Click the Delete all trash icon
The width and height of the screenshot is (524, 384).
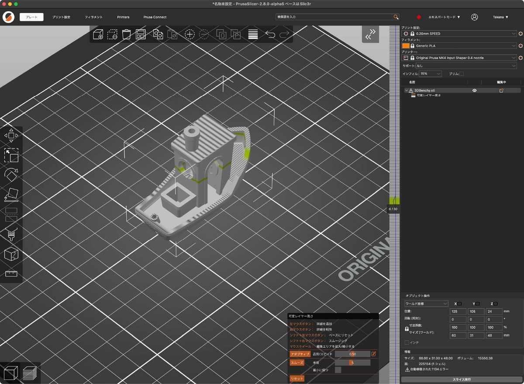tap(127, 34)
